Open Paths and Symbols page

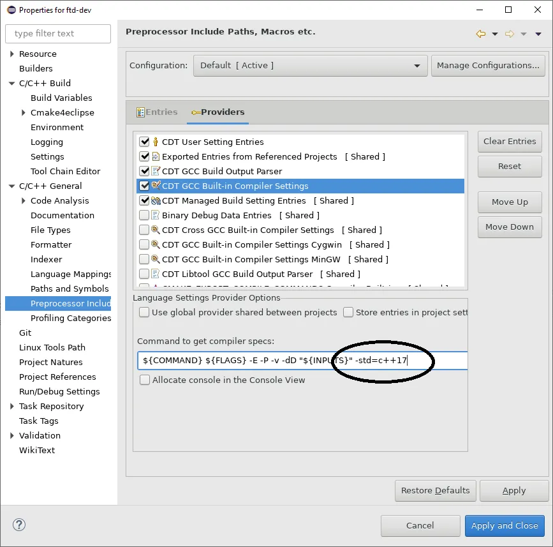point(70,288)
